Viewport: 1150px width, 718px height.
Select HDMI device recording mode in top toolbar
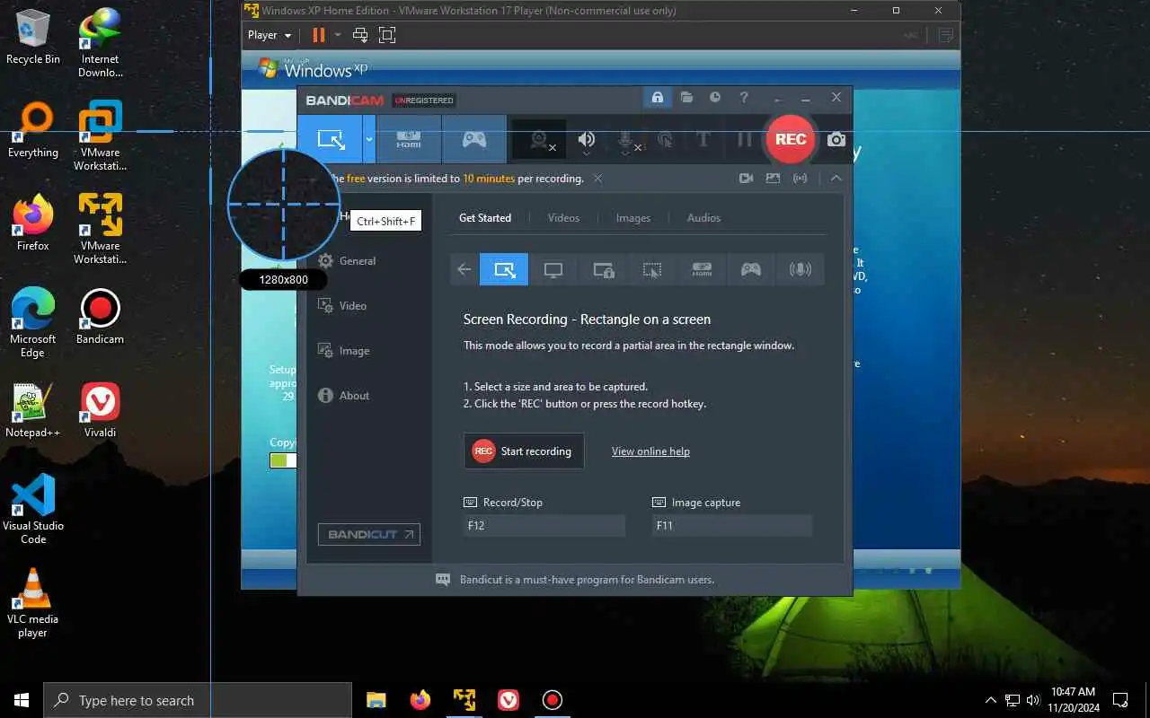tap(409, 139)
